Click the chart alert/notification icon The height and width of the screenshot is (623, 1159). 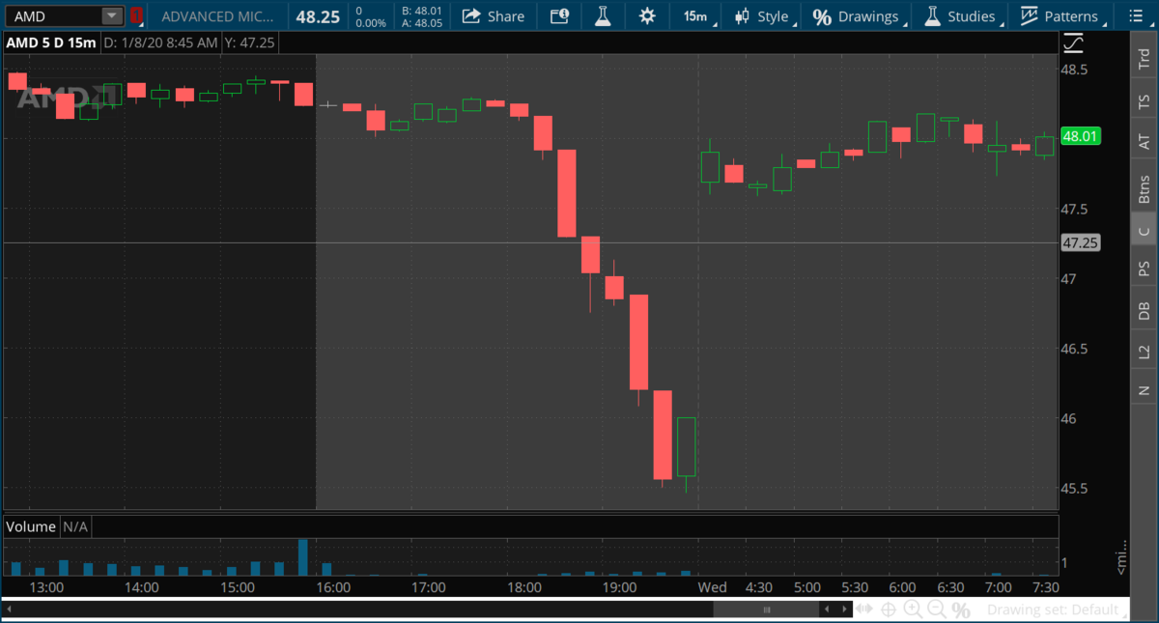click(x=559, y=16)
